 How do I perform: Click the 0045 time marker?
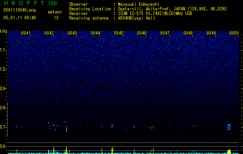[x=119, y=33]
